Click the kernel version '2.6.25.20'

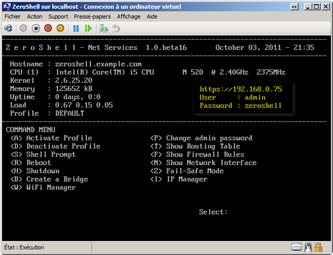[x=74, y=80]
